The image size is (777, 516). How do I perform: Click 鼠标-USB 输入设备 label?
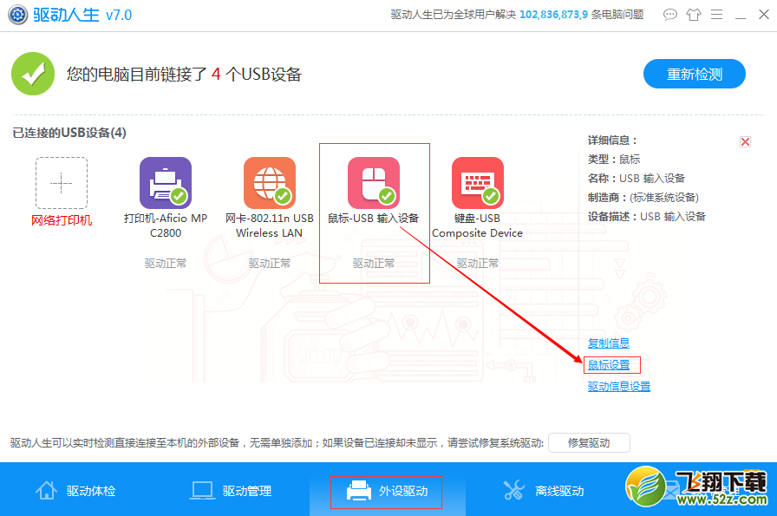click(x=374, y=218)
